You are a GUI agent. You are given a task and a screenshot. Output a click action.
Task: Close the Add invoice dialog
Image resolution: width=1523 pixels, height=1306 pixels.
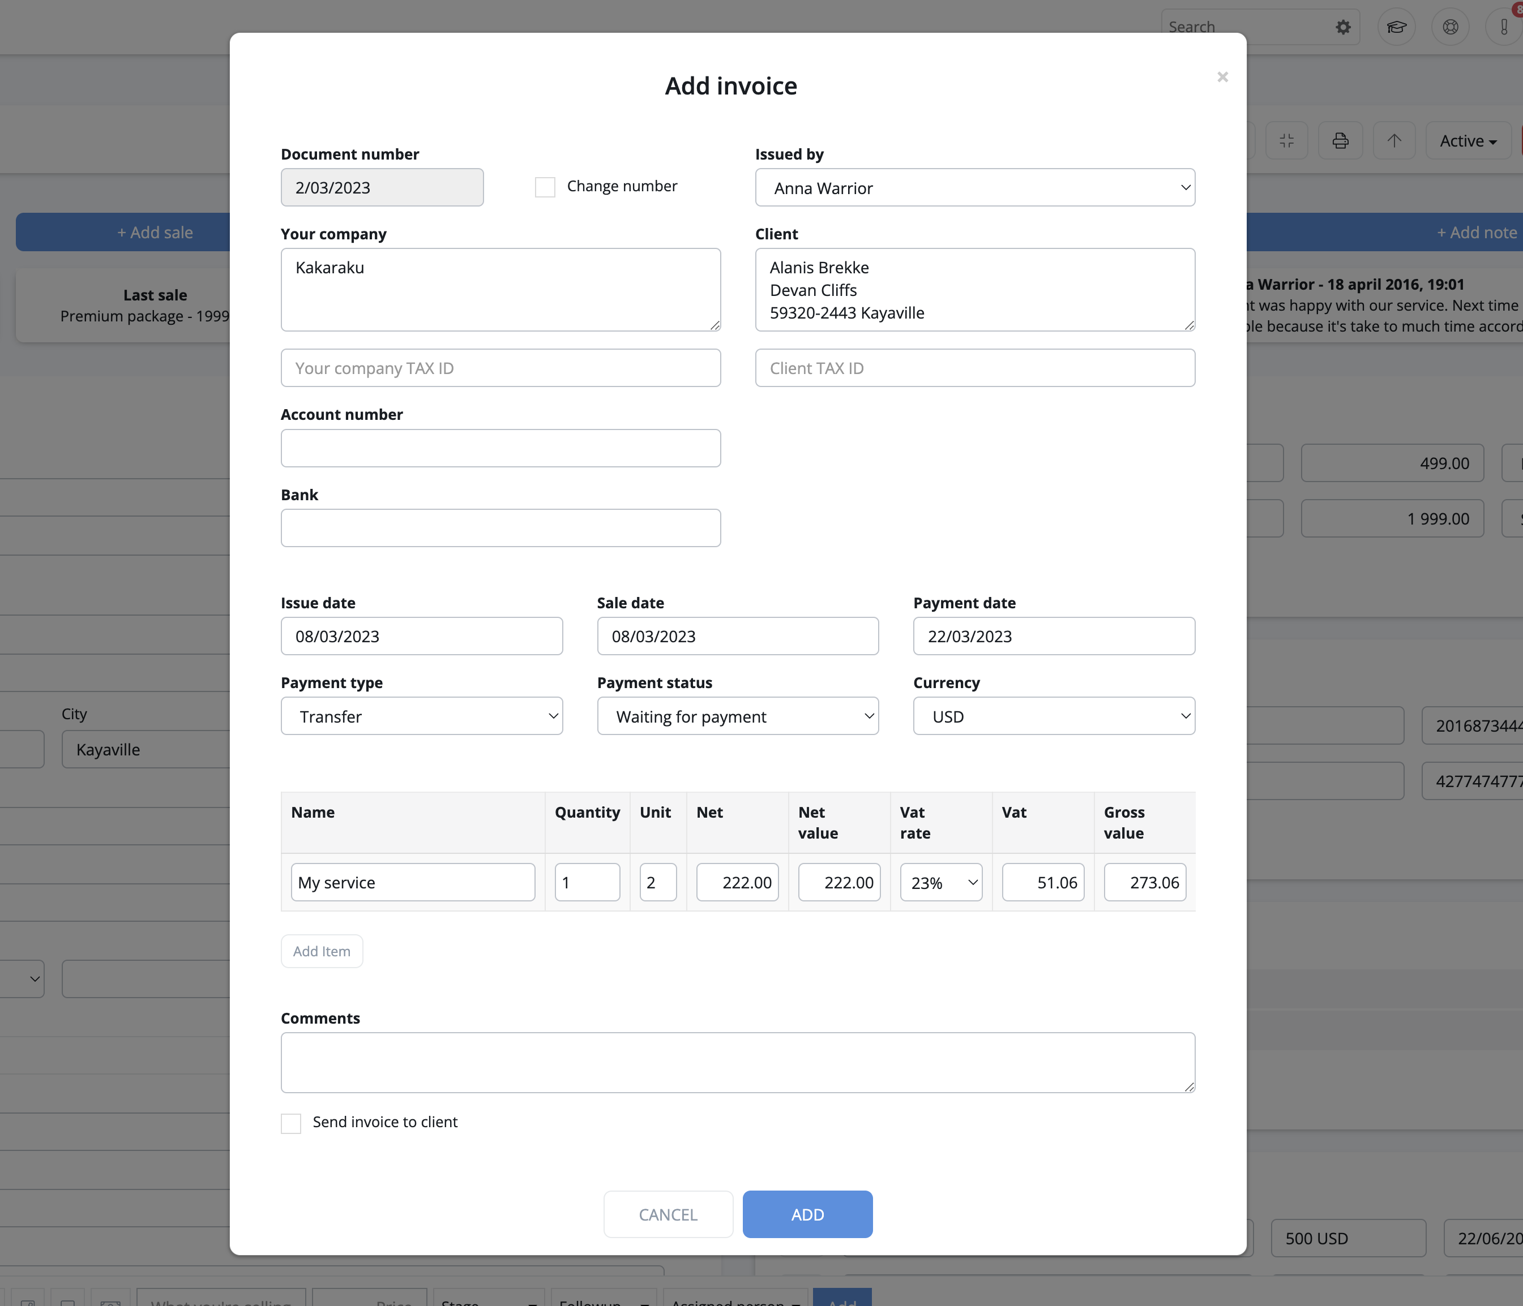pos(1222,77)
